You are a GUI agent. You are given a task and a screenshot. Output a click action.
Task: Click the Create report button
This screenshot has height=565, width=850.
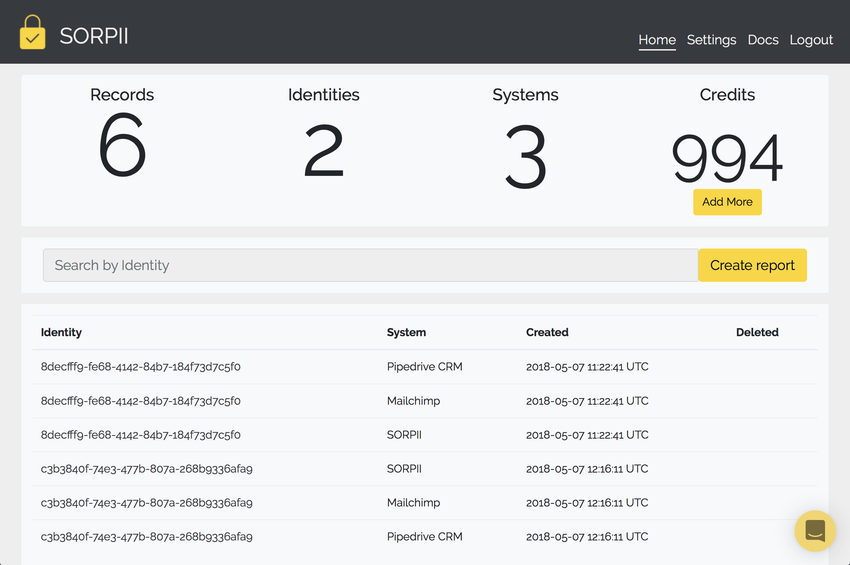[752, 265]
